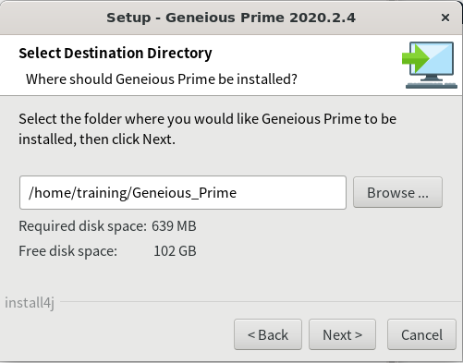463x363 pixels.
Task: Click the Free disk space label
Action: click(x=67, y=251)
